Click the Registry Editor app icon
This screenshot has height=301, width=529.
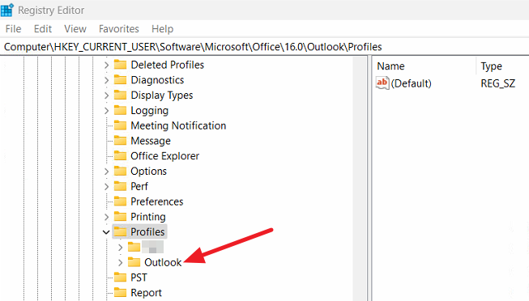(x=6, y=10)
